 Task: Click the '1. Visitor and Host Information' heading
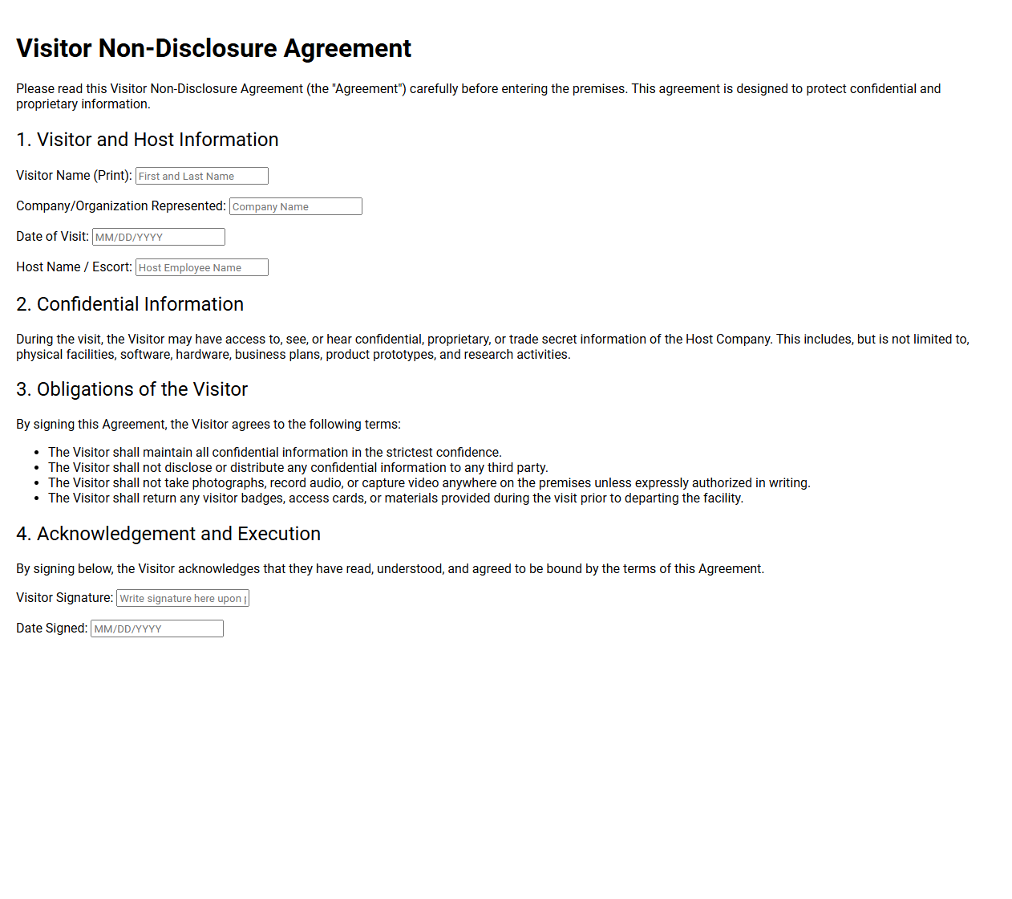coord(148,140)
